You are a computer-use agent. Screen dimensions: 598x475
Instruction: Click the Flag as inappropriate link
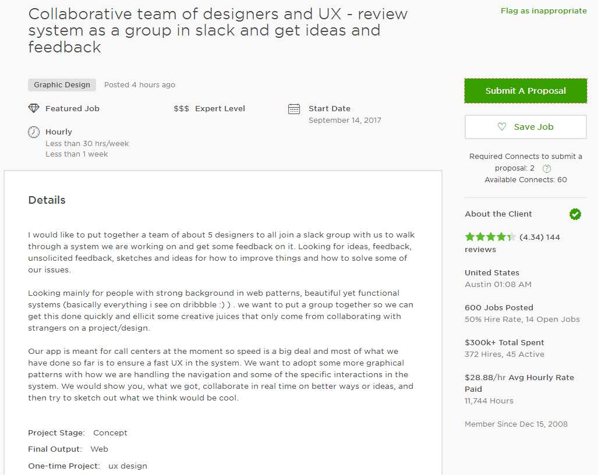pyautogui.click(x=543, y=10)
